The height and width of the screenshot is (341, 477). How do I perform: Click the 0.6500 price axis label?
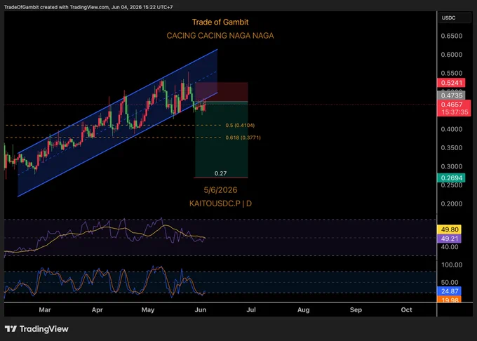tap(452, 36)
